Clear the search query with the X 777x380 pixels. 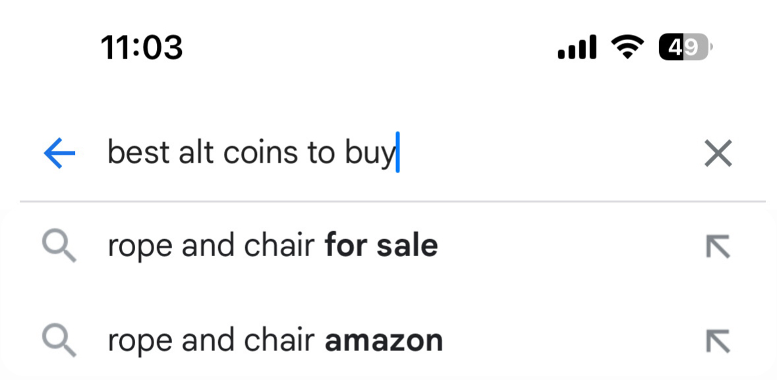718,154
